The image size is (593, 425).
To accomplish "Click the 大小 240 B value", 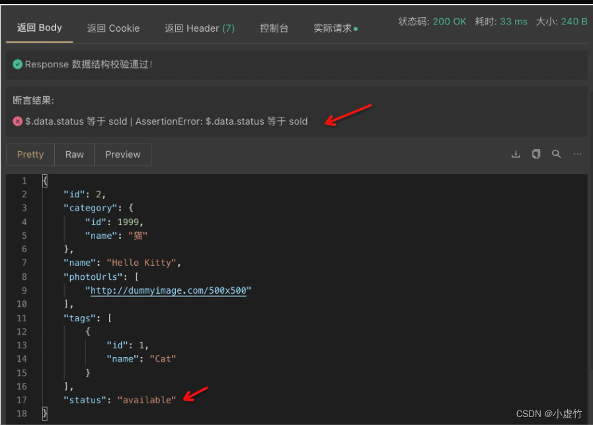I will point(562,22).
